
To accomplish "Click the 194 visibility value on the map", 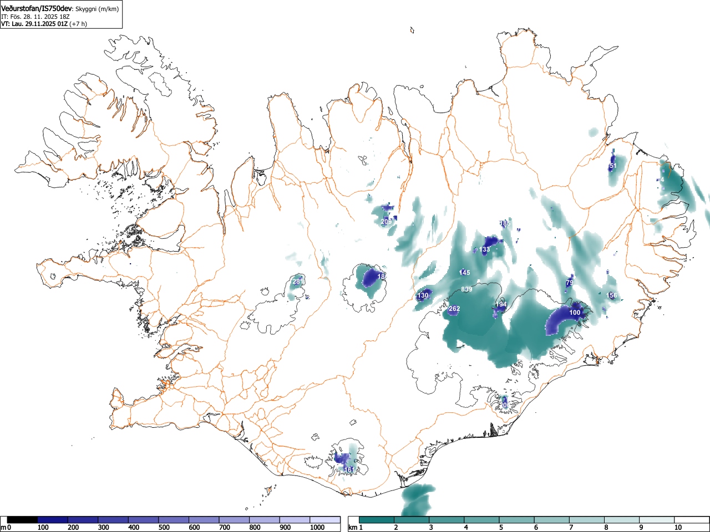I will coord(501,305).
